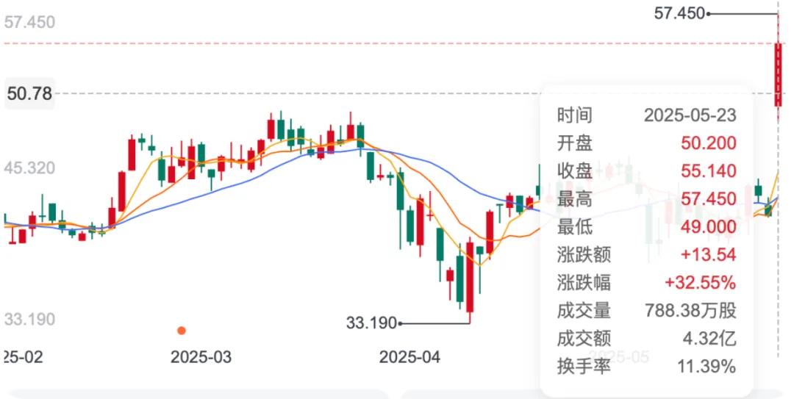
Task: Click the 2025-03 date axis label
Action: (x=201, y=357)
